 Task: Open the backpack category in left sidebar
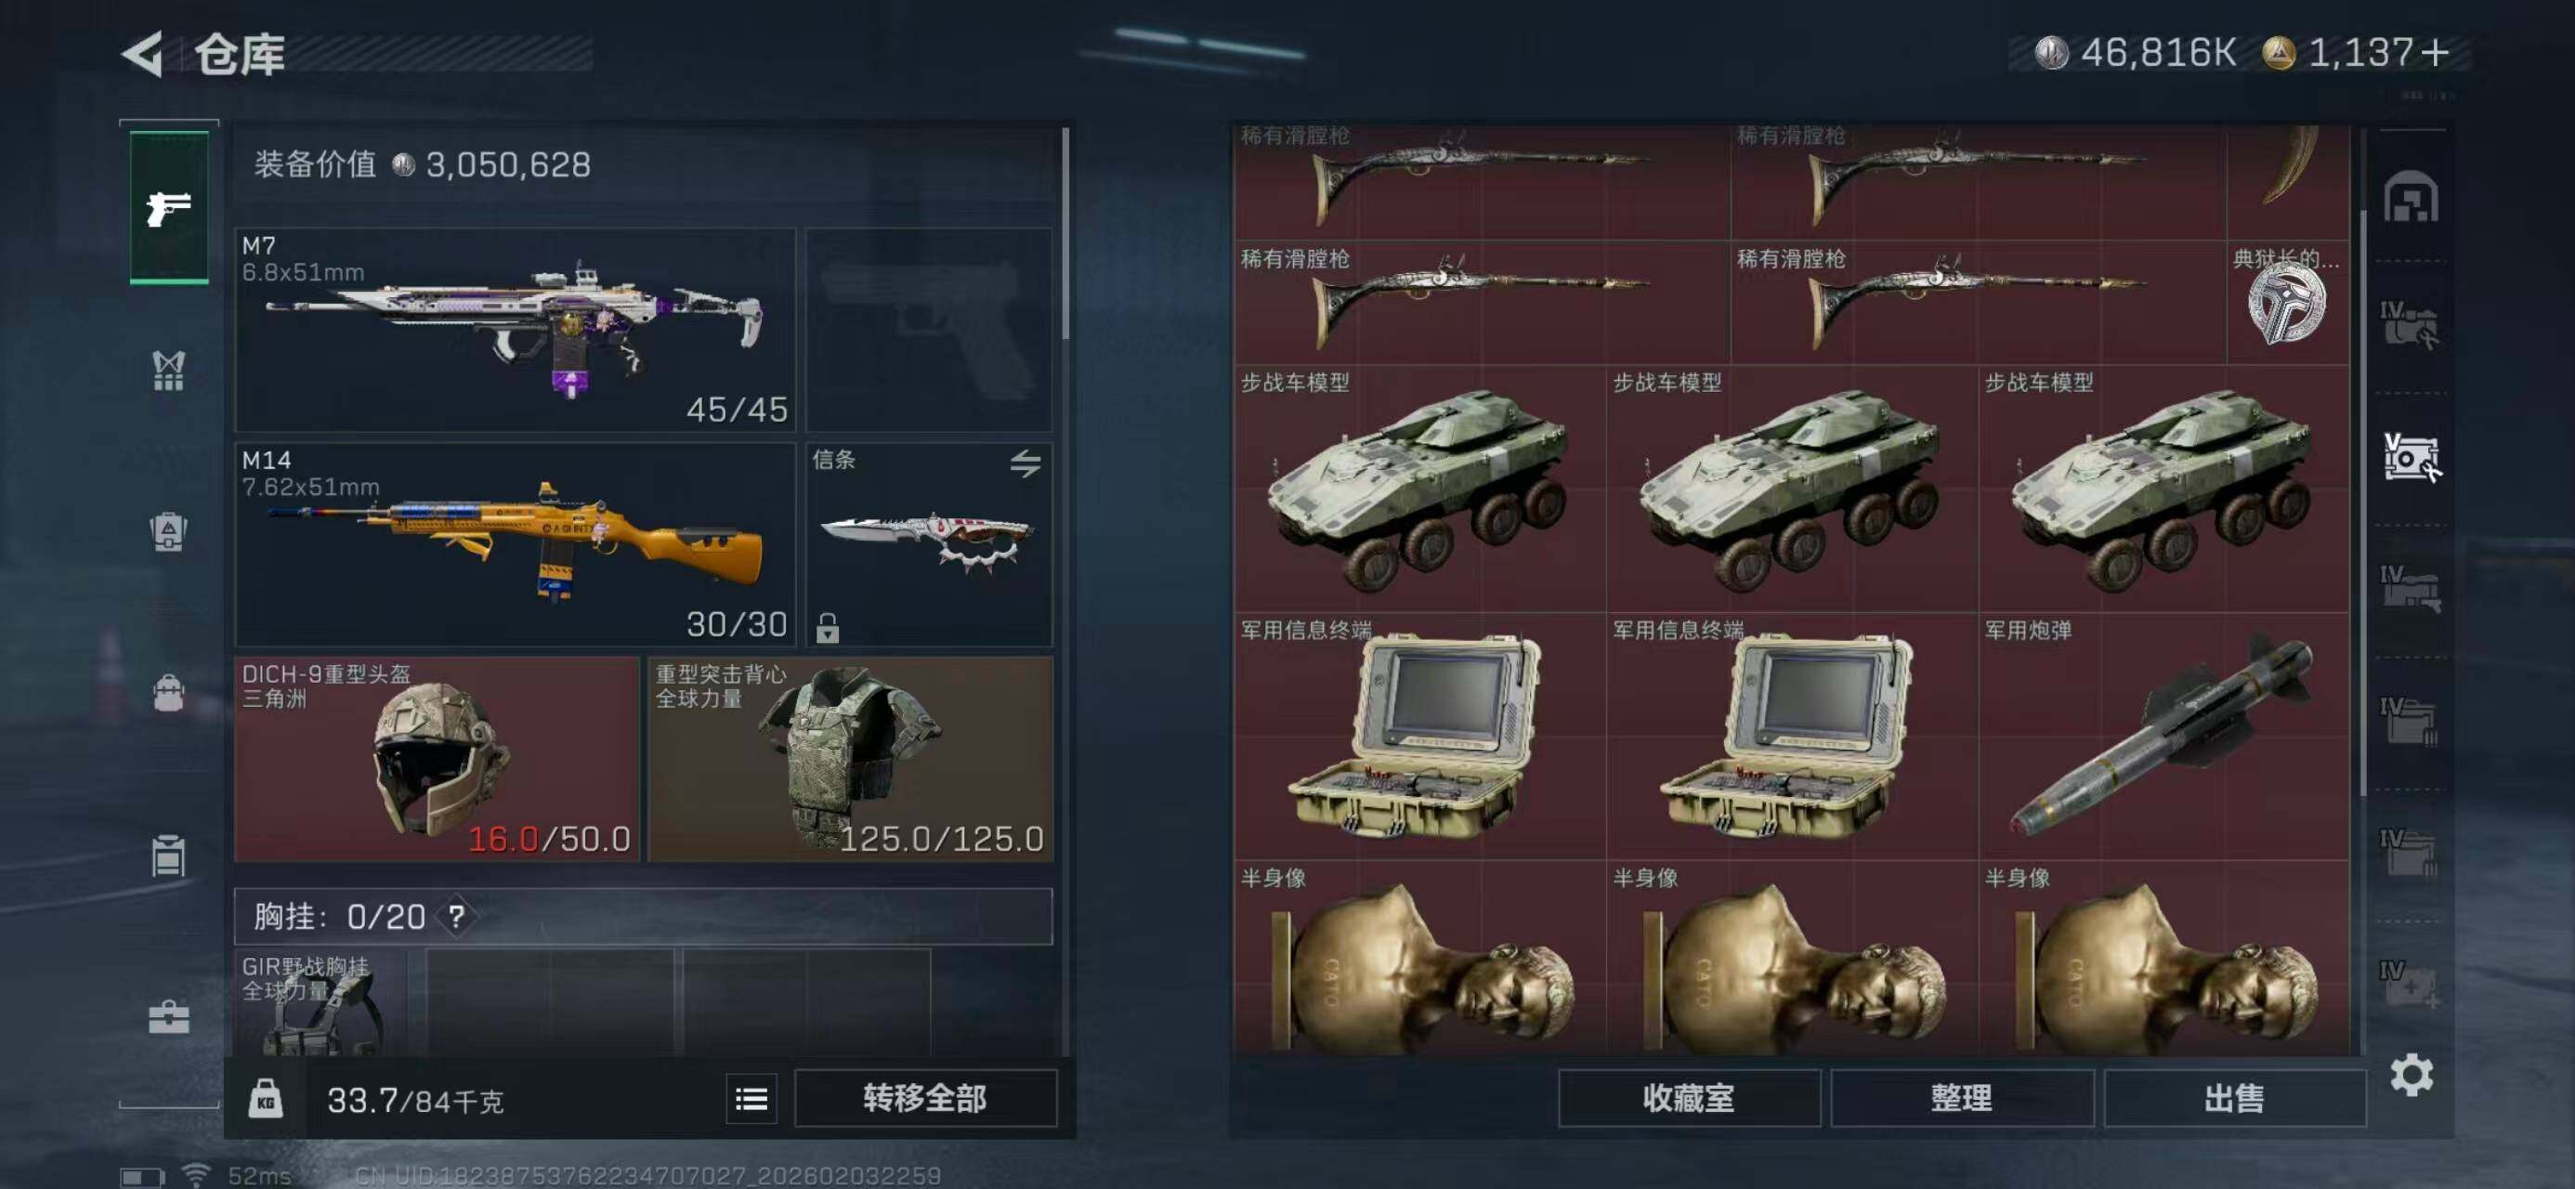point(169,692)
